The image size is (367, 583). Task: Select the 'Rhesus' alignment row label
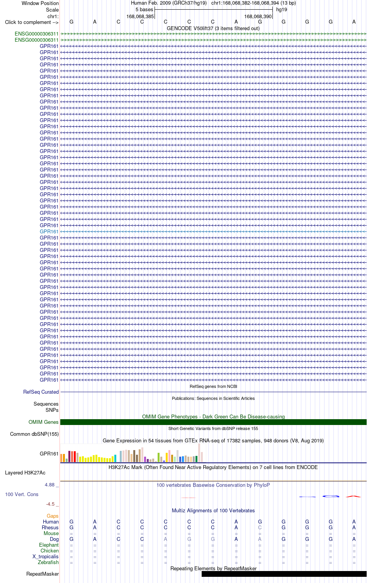[50, 527]
